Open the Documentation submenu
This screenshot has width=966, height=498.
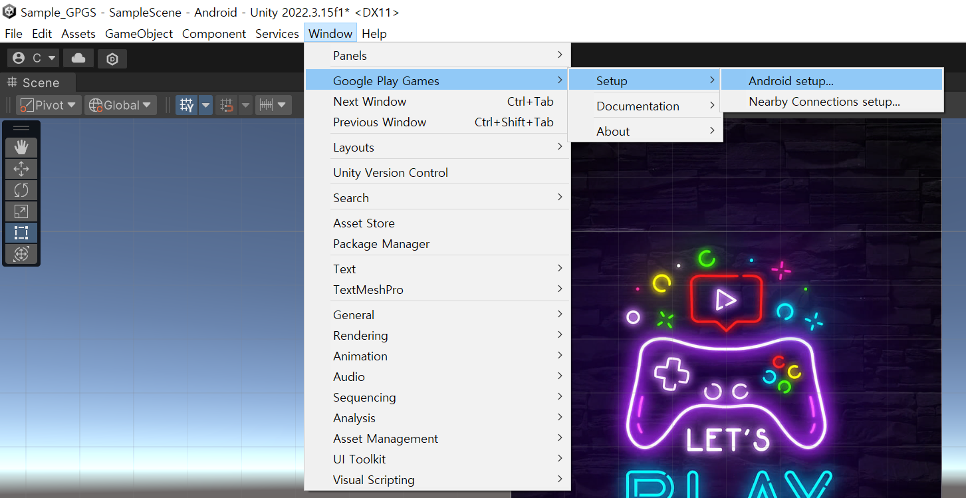645,106
